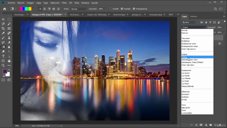Toggle the layer filter switch
The width and height of the screenshot is (227, 128).
point(225,22)
